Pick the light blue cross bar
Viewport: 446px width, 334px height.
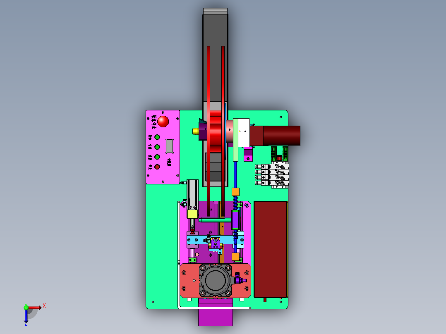pyautogui.click(x=215, y=240)
